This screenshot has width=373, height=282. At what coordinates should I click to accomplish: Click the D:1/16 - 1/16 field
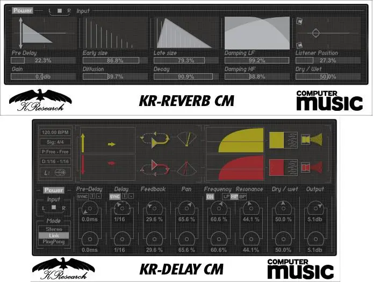point(55,161)
